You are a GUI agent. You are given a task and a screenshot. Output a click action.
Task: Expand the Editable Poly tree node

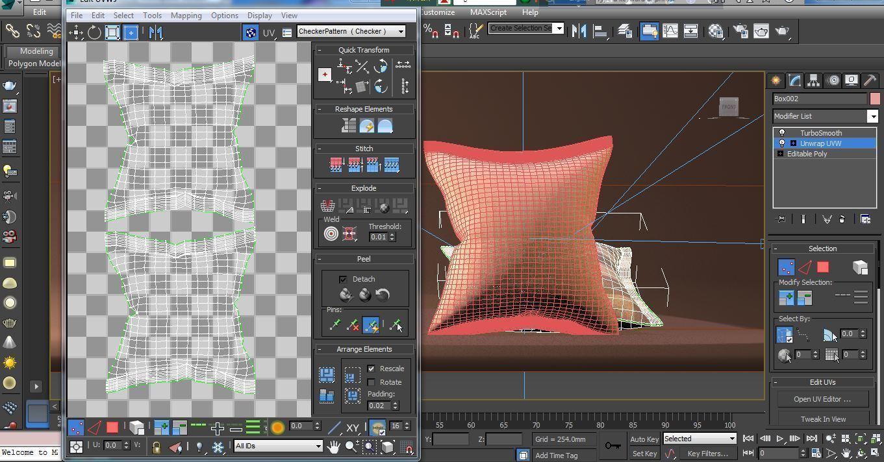pos(780,154)
